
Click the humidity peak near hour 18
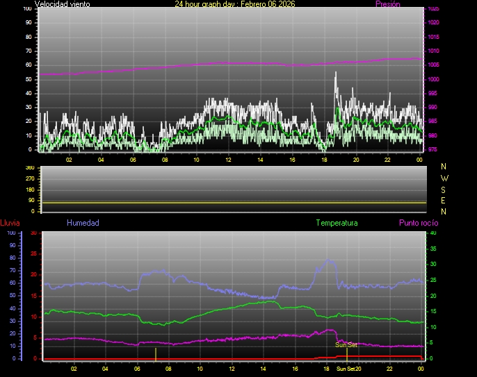[x=329, y=261]
